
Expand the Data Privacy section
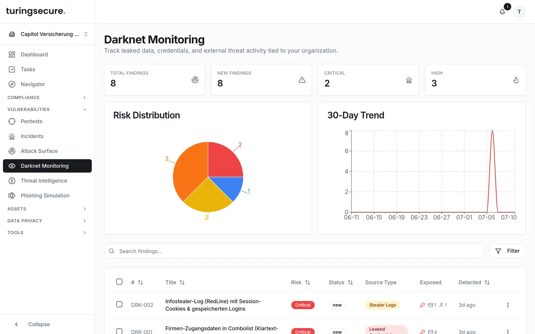coord(47,221)
